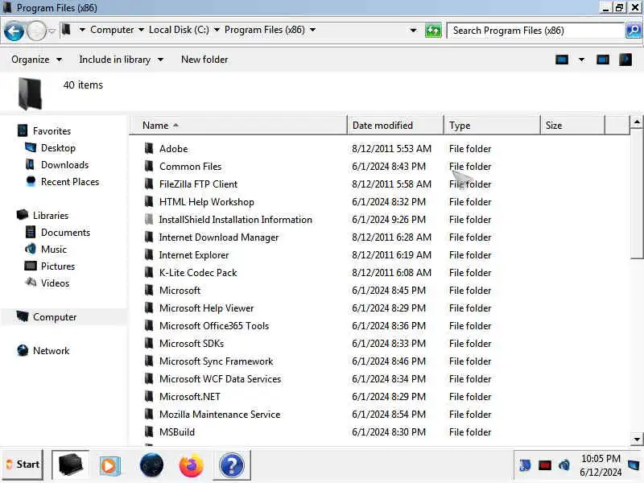
Task: Select the Microsoft WCF Data Services folder
Action: coord(220,378)
